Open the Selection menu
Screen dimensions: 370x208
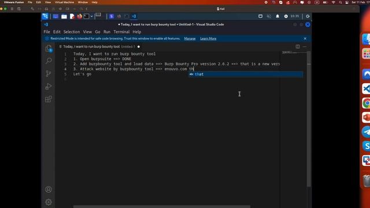(x=72, y=32)
